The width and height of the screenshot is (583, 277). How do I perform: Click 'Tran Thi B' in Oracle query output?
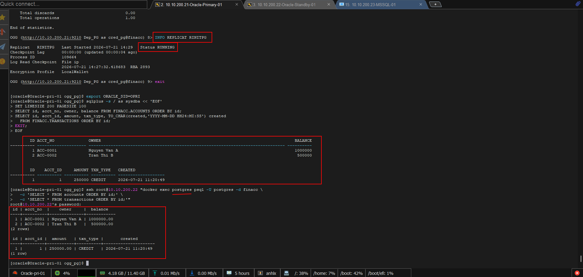pyautogui.click(x=101, y=155)
